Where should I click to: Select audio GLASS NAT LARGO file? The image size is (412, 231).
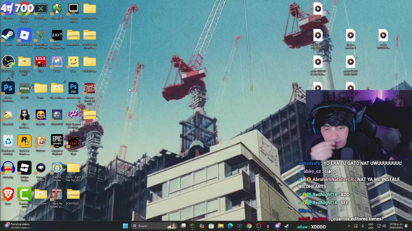(351, 65)
